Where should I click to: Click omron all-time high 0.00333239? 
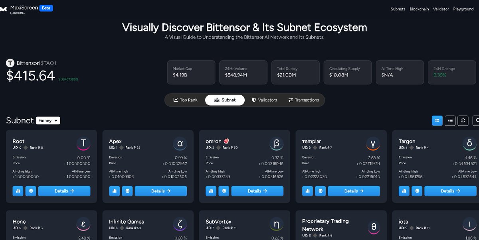[x=218, y=177]
